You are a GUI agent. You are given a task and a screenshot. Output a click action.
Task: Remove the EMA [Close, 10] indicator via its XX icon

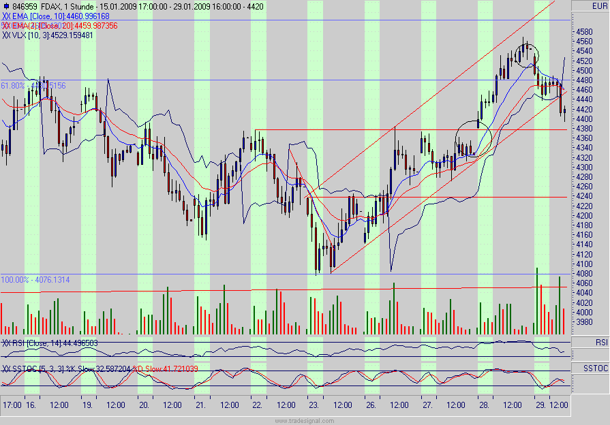[x=6, y=14]
